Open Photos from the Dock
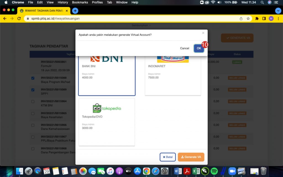Viewport: 283px width, 177px height. pos(83,171)
